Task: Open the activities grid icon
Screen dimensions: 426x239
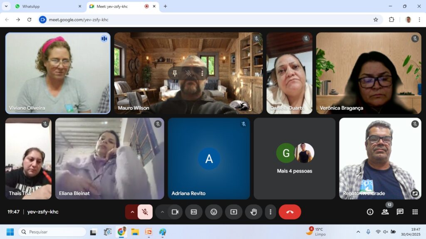Action: (x=415, y=212)
